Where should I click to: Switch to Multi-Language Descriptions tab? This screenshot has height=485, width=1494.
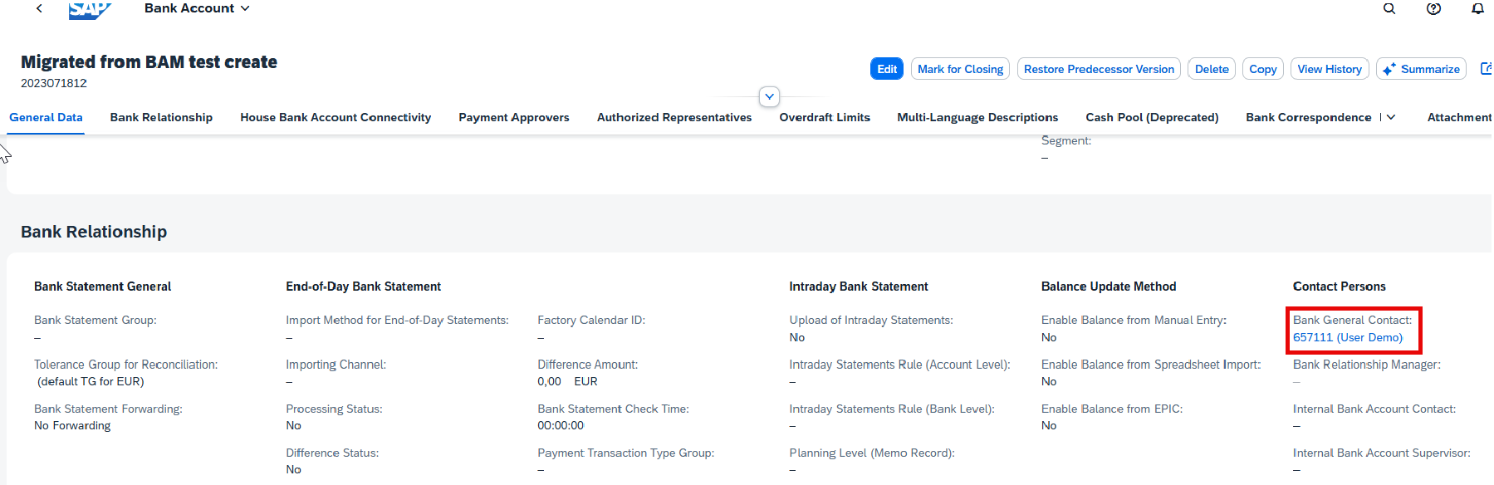click(x=977, y=117)
